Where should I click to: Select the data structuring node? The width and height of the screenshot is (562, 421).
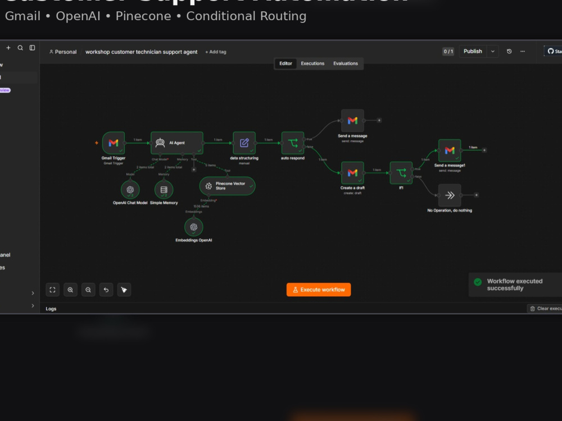(x=244, y=143)
